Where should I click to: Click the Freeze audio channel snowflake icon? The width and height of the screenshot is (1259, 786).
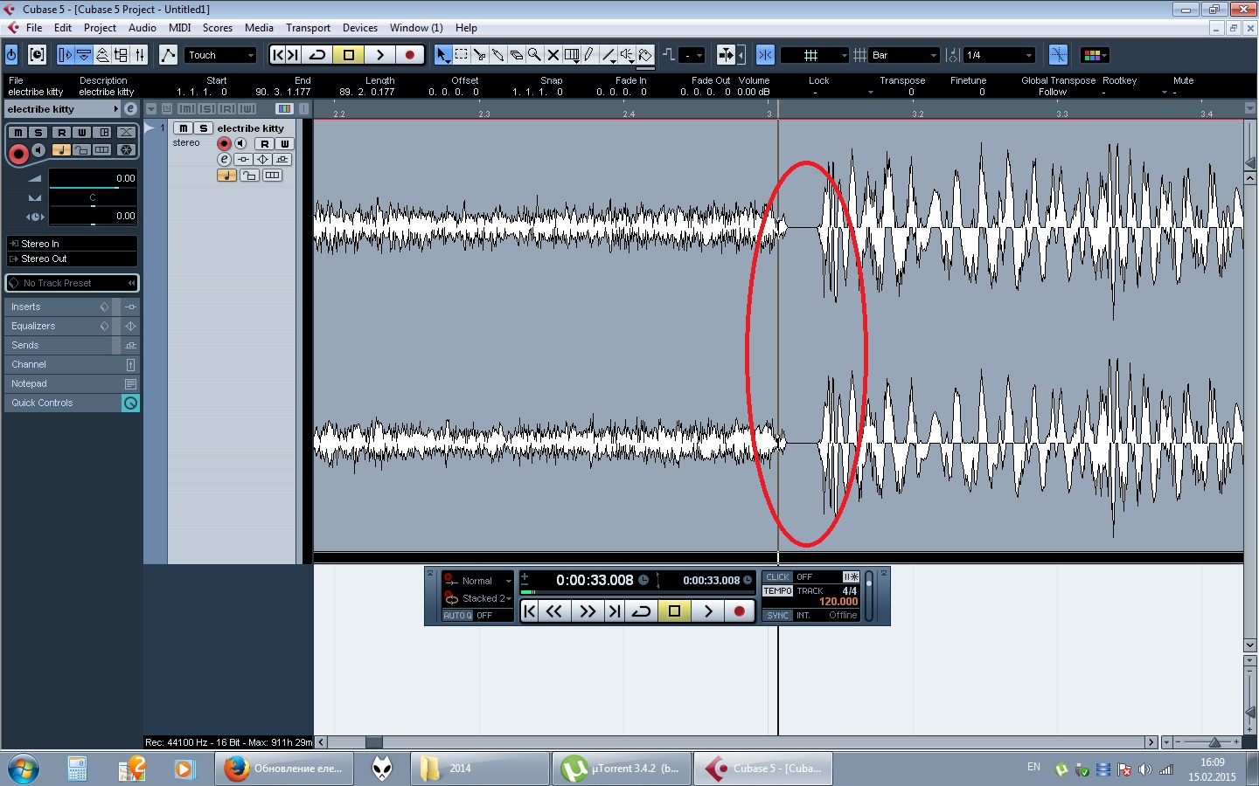click(126, 150)
